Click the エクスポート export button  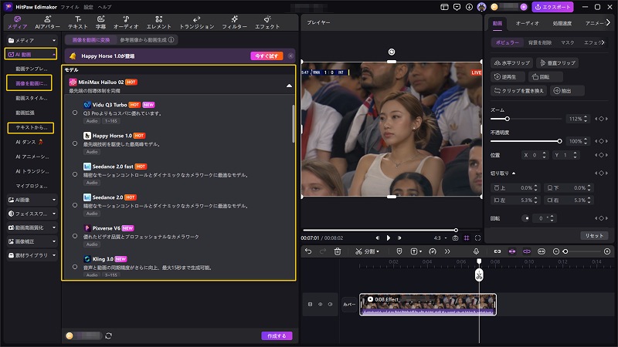(x=552, y=7)
